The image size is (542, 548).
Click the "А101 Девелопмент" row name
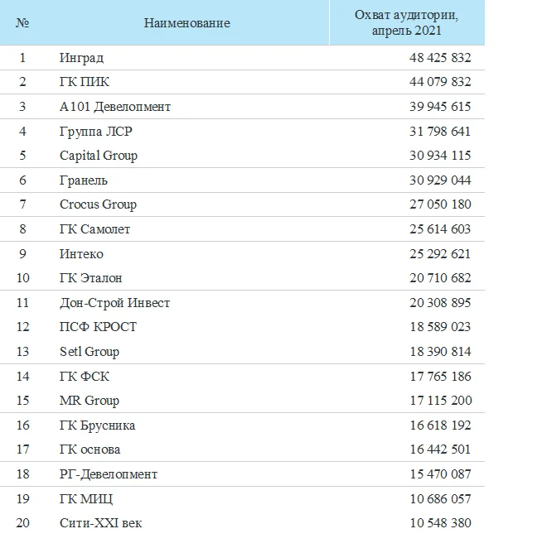(x=115, y=107)
